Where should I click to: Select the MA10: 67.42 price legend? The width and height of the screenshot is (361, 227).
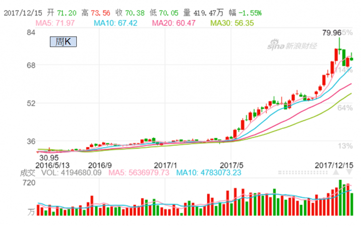[115, 23]
